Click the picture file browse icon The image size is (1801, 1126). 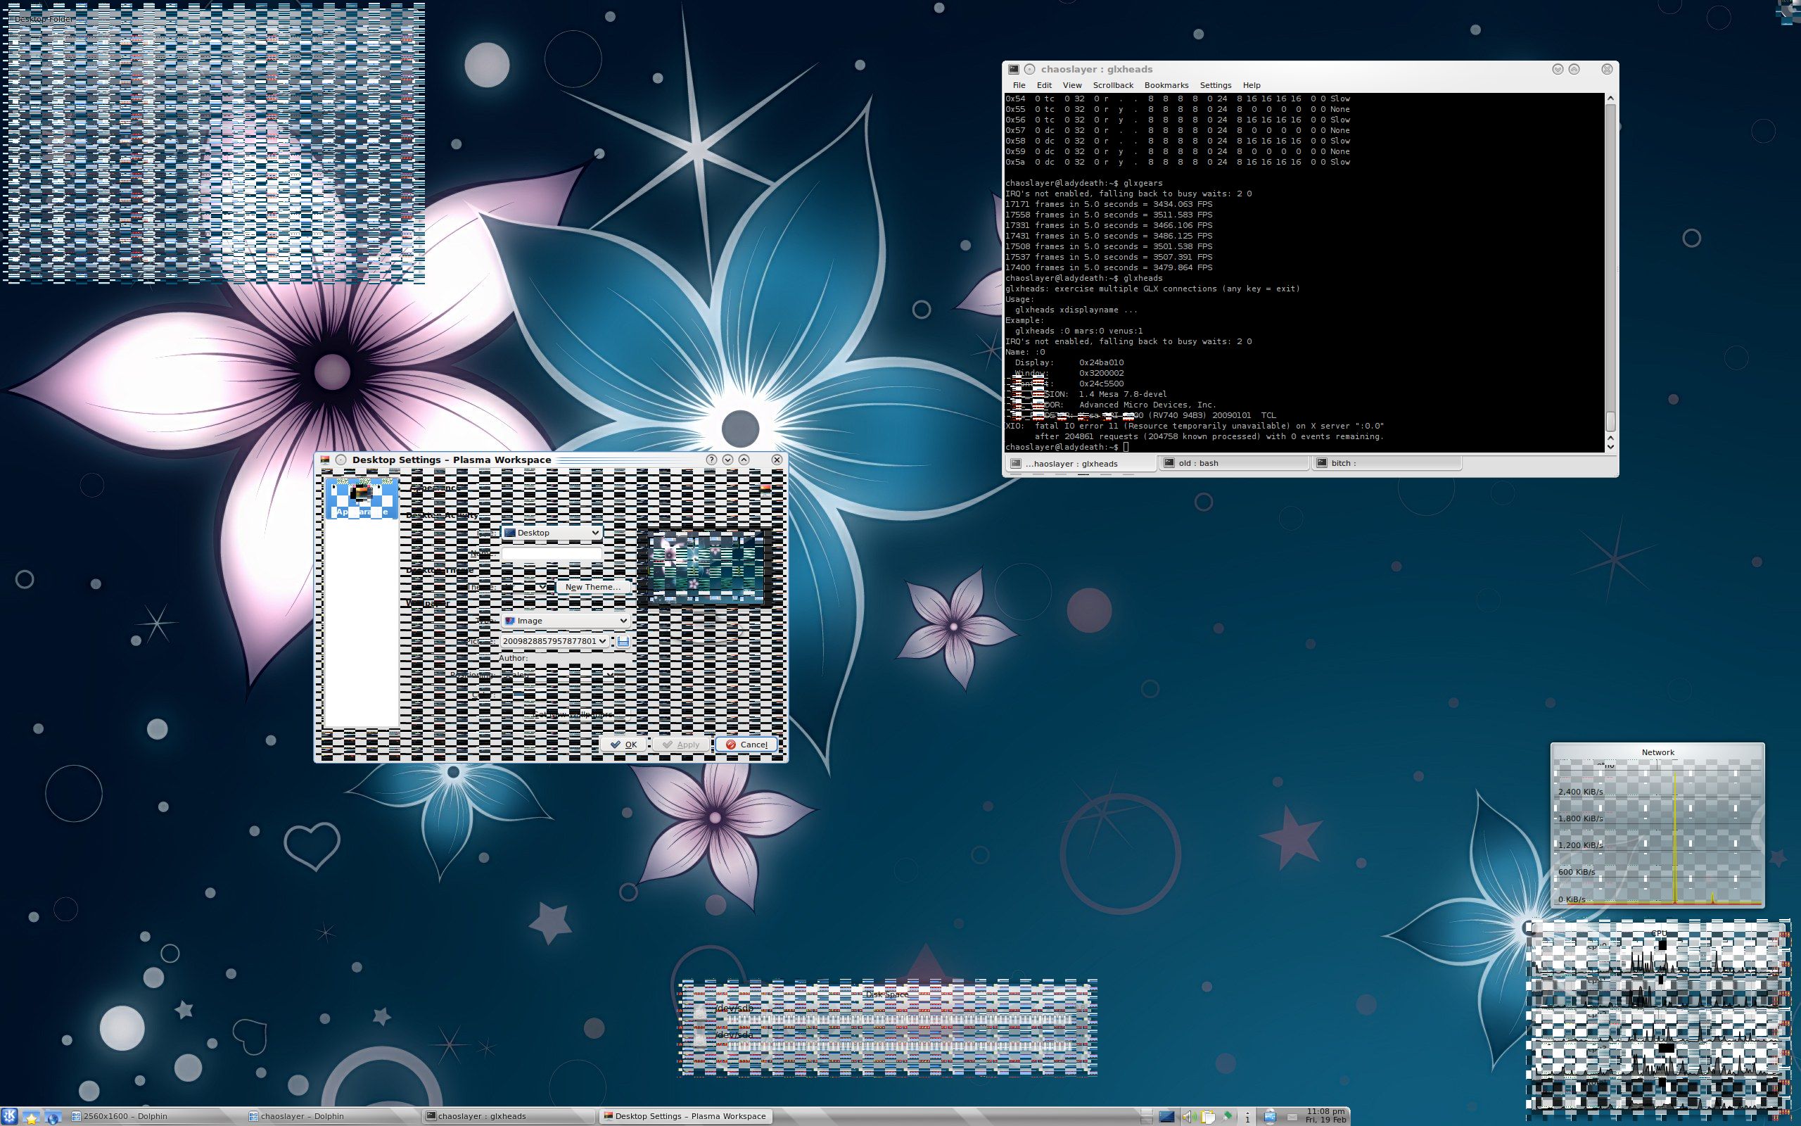click(623, 641)
